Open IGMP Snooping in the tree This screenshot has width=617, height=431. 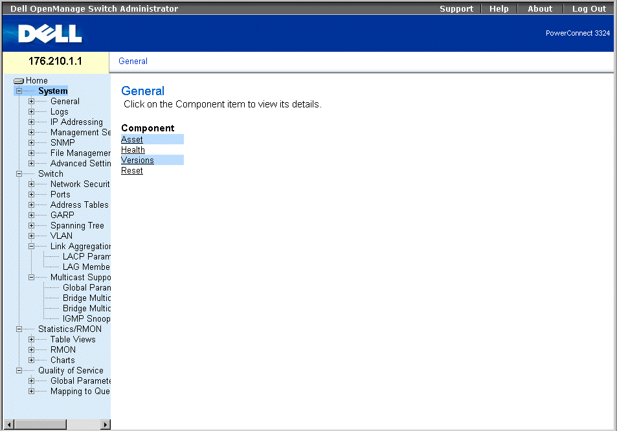pos(87,318)
